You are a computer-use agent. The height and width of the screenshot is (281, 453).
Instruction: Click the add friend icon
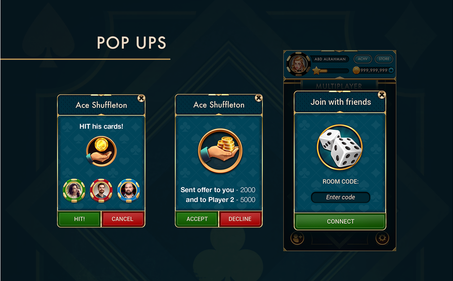(x=297, y=238)
